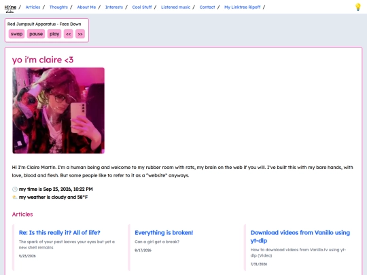Click the date 7/31/2026 under the yt-dlp article
The width and height of the screenshot is (367, 275).
[259, 264]
